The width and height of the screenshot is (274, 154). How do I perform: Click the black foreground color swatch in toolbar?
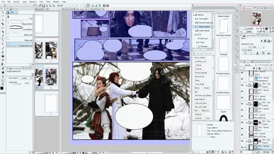(x=2, y=88)
